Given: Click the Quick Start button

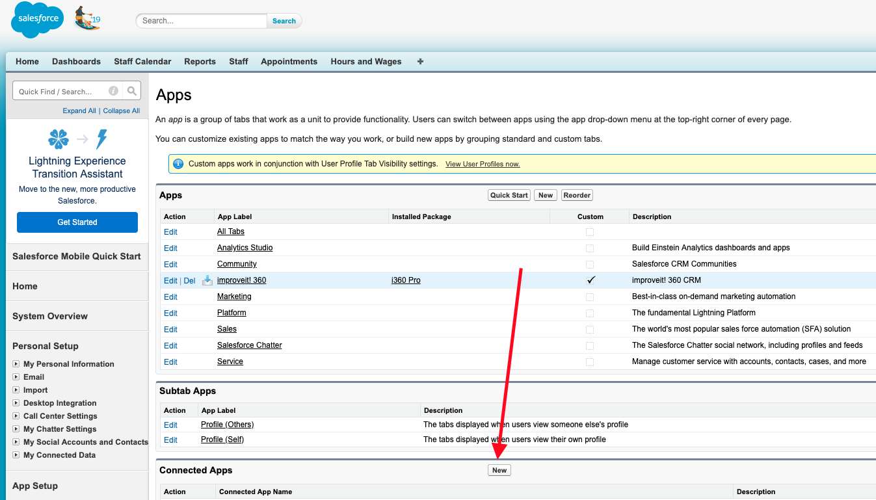Looking at the screenshot, I should [x=509, y=195].
